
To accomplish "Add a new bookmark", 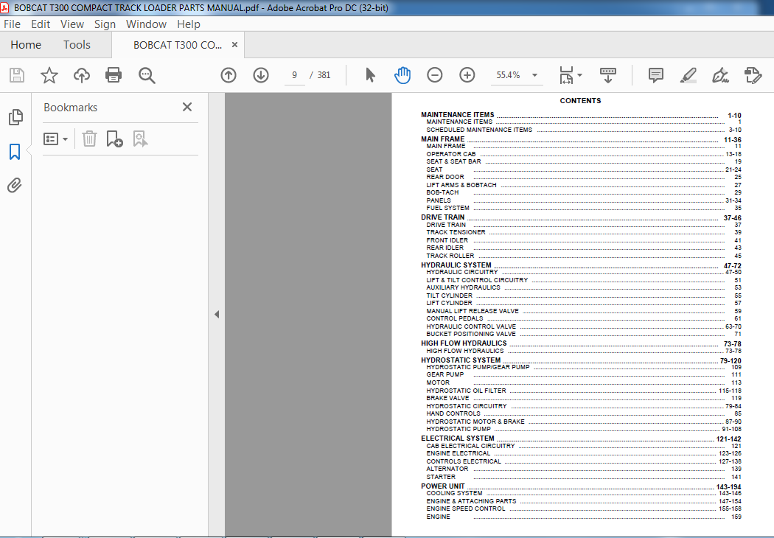I will click(x=114, y=139).
